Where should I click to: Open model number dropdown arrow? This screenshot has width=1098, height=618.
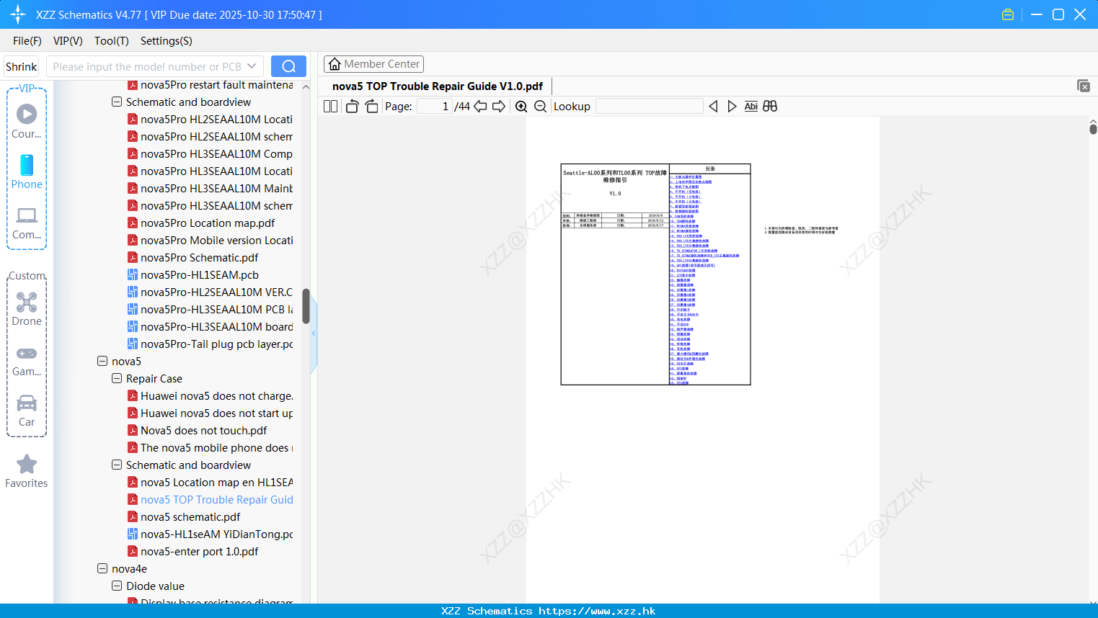click(252, 66)
